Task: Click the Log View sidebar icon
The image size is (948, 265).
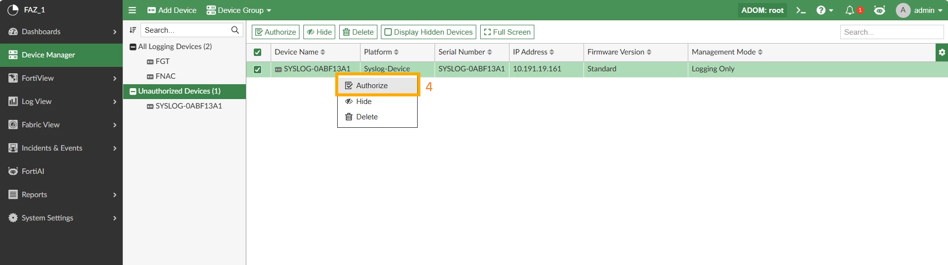Action: [x=13, y=102]
